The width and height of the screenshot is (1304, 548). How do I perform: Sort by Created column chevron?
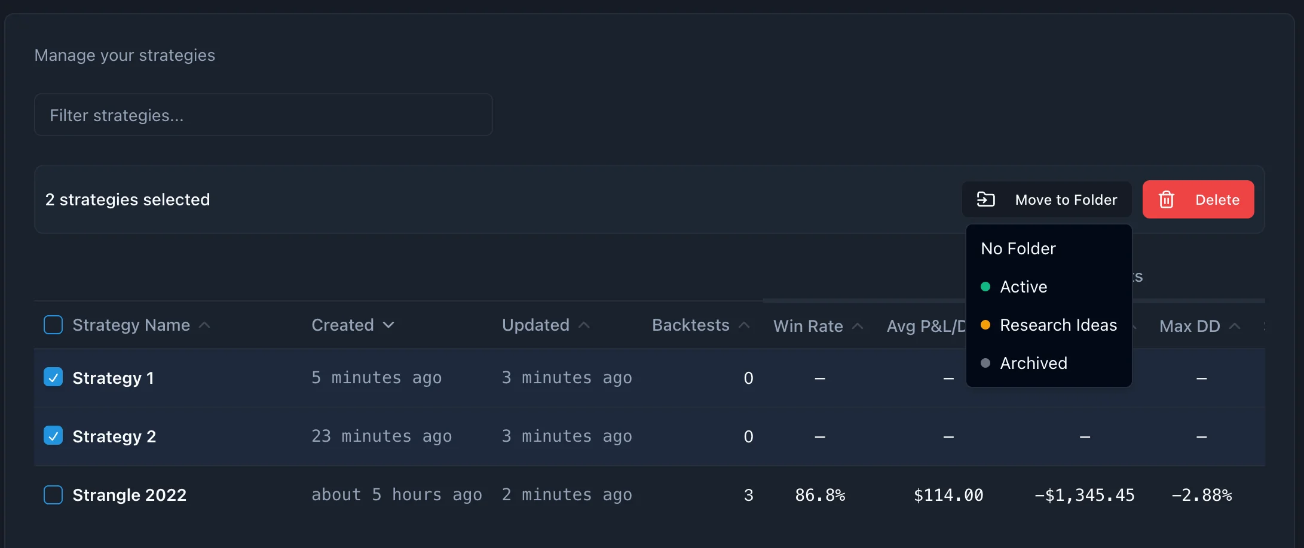point(388,325)
